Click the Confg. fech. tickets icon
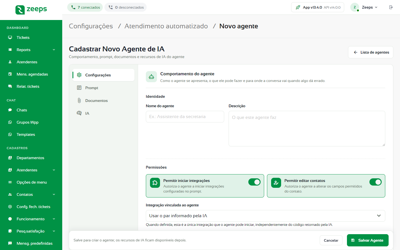 [10, 207]
